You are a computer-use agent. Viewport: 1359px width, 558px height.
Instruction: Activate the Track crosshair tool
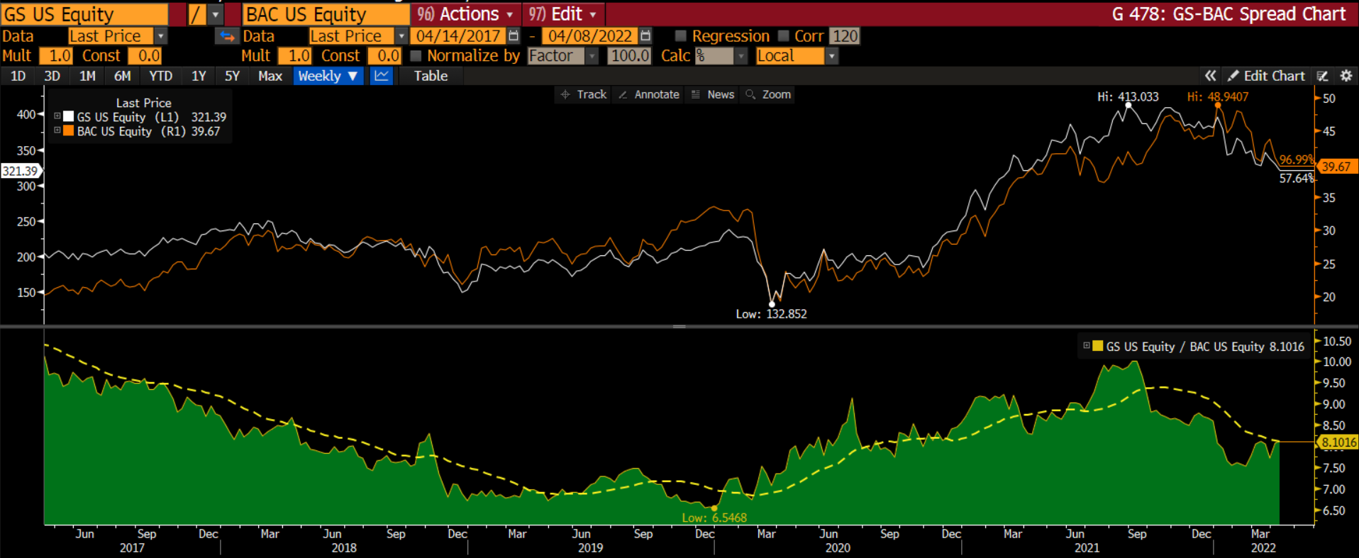point(584,94)
